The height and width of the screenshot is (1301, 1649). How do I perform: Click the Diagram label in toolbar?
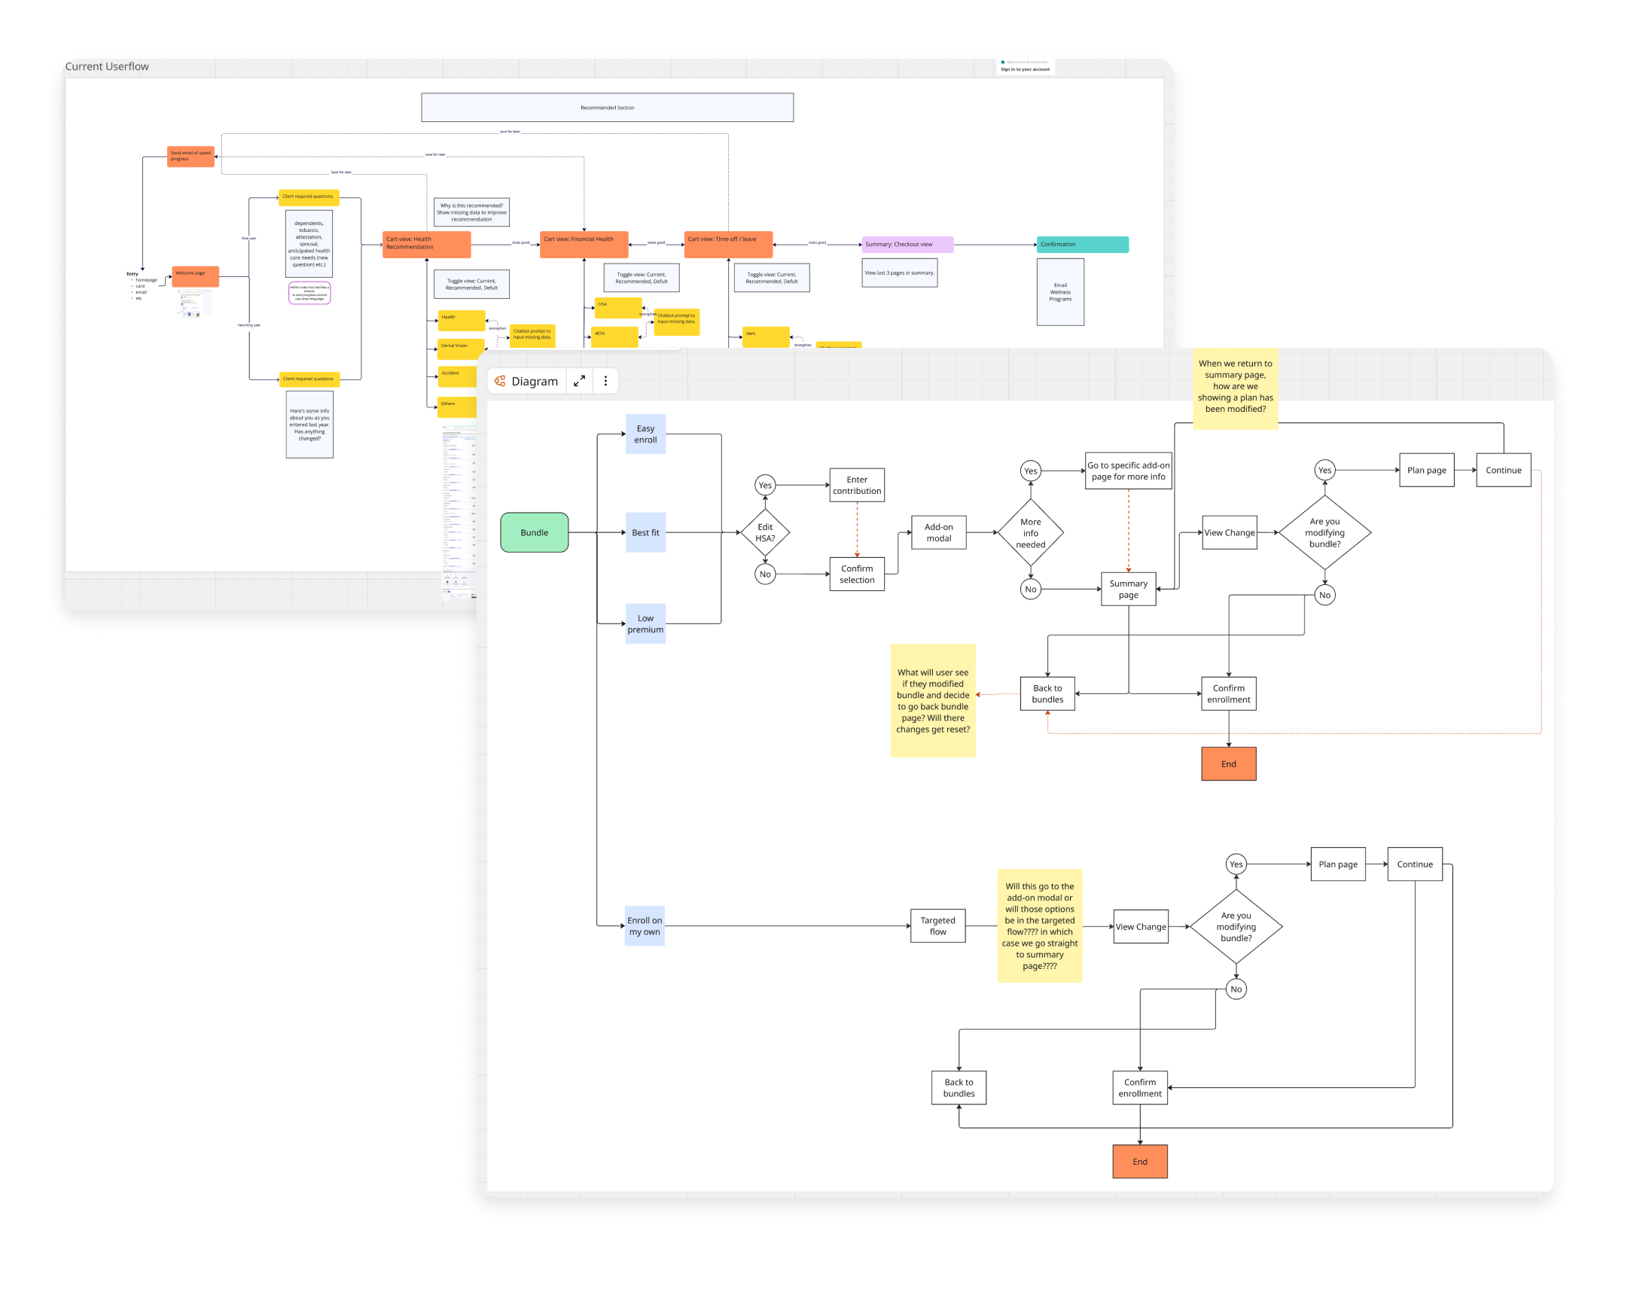pyautogui.click(x=534, y=381)
